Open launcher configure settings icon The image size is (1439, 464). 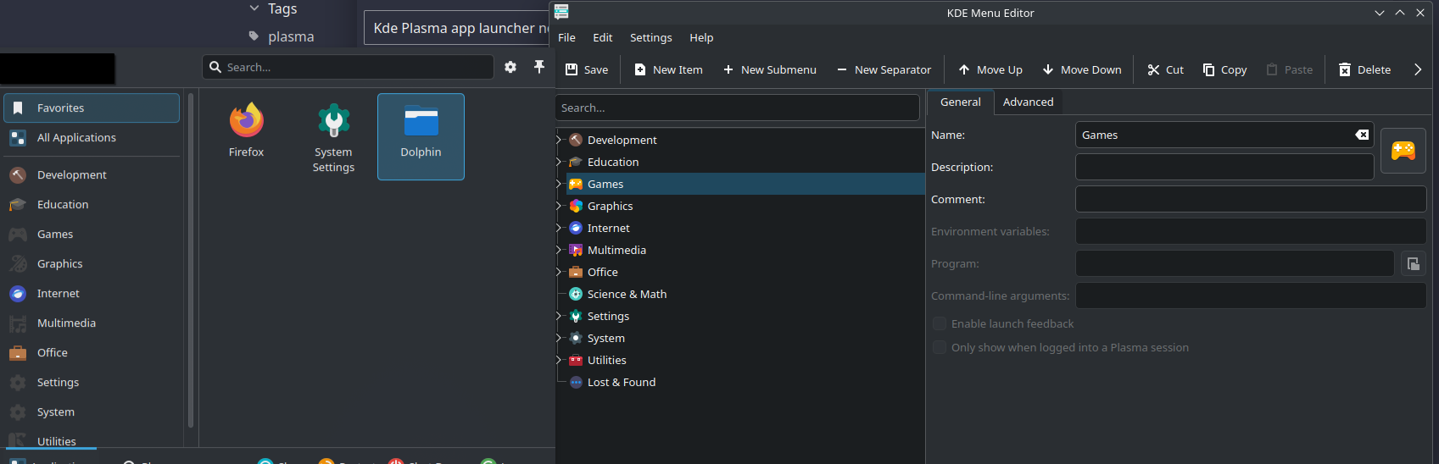(x=510, y=67)
